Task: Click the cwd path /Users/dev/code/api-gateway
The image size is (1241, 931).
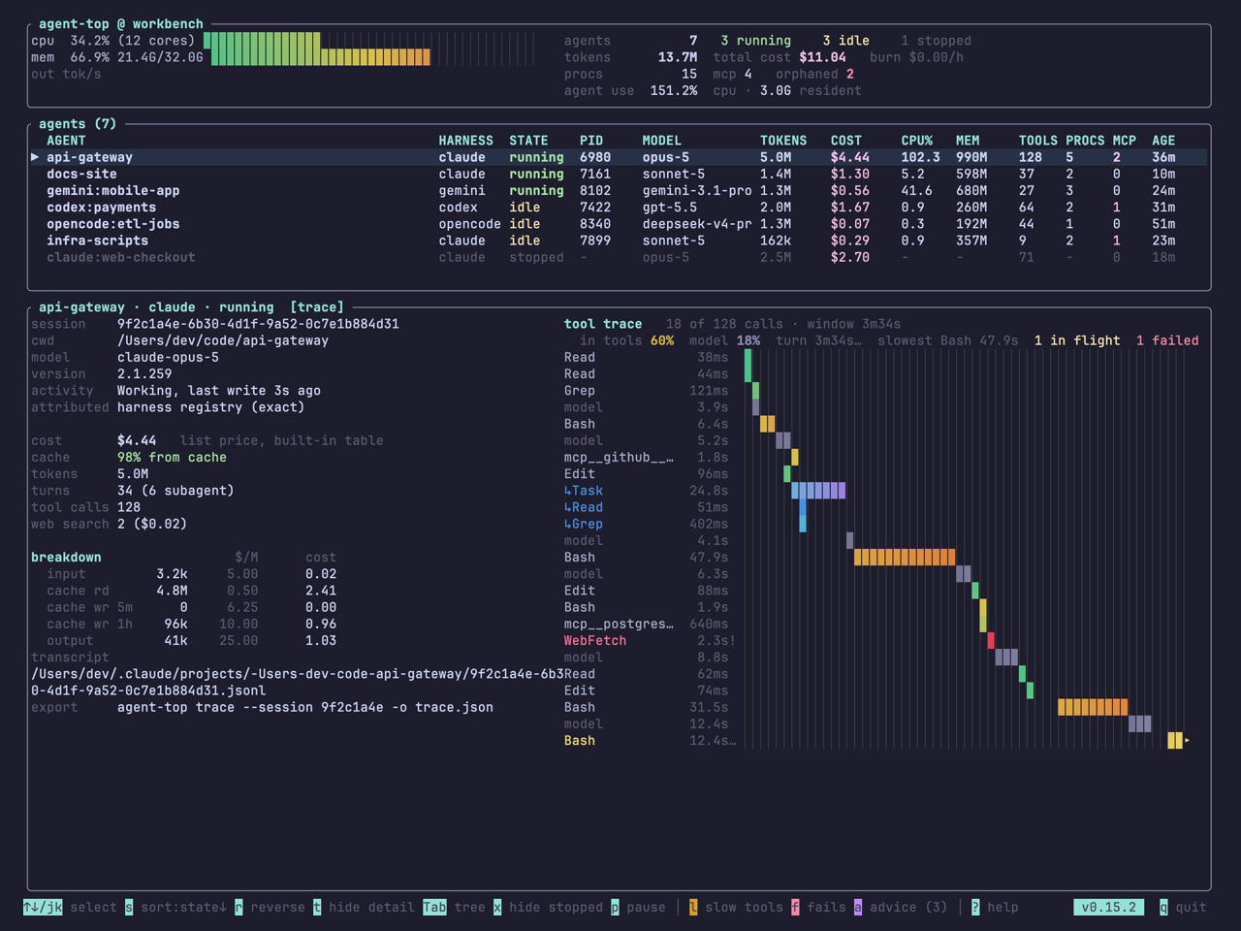Action: click(x=223, y=340)
